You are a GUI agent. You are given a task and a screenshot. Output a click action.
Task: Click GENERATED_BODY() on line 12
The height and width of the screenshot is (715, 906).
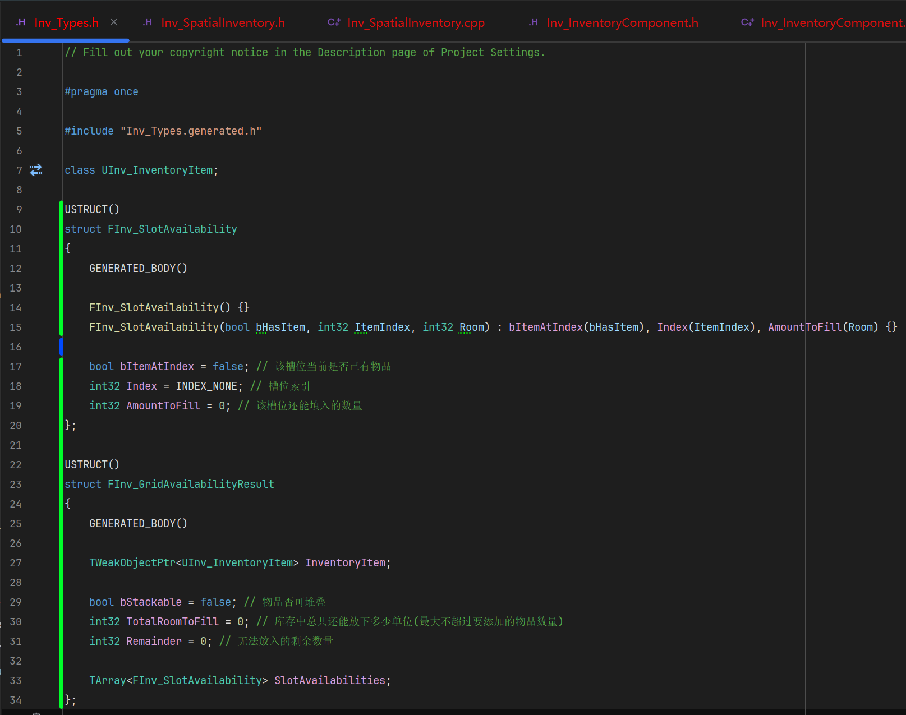138,269
